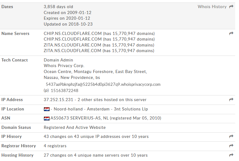Click the Whois History arrow icon
The image size is (239, 161).
tap(231, 7)
